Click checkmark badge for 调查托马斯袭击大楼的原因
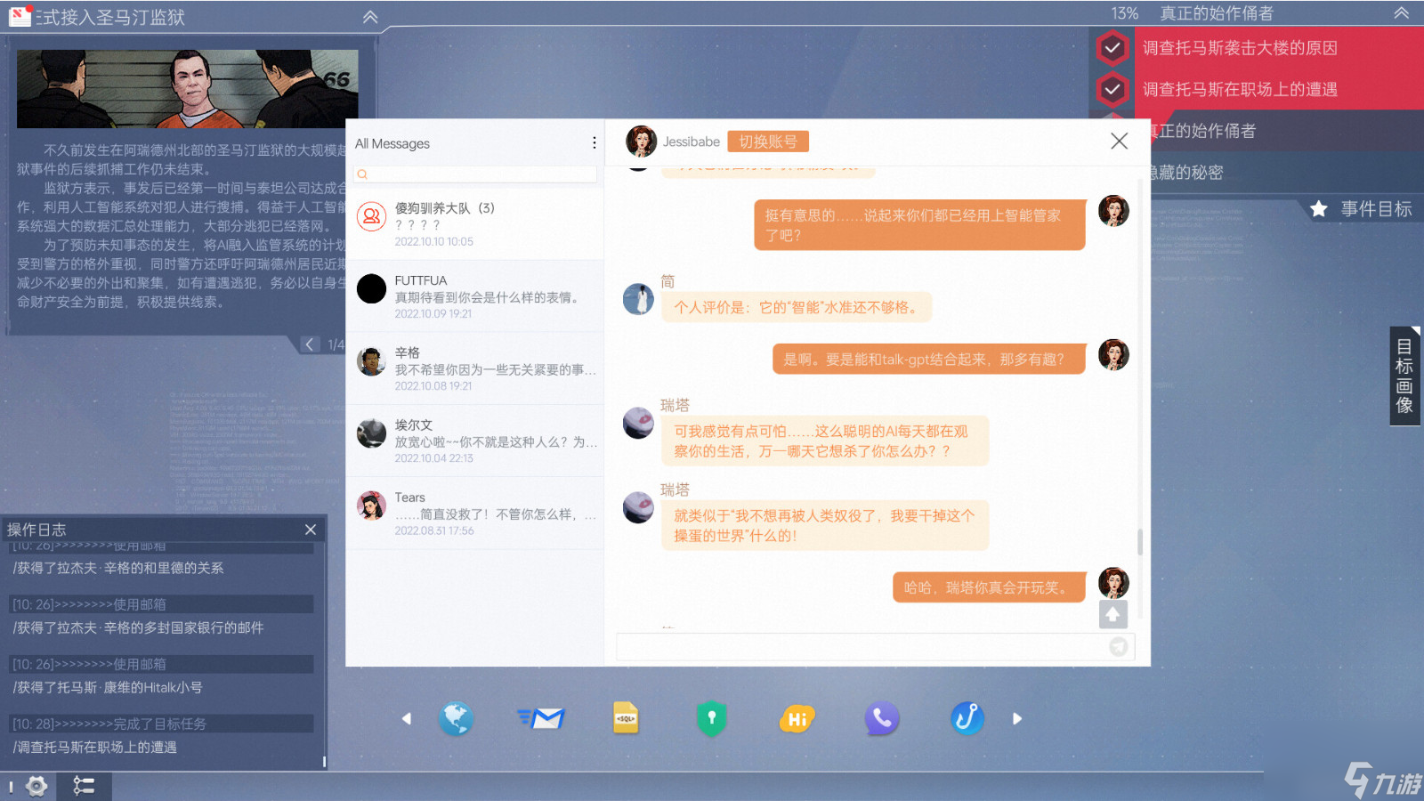This screenshot has width=1424, height=801. pos(1112,48)
